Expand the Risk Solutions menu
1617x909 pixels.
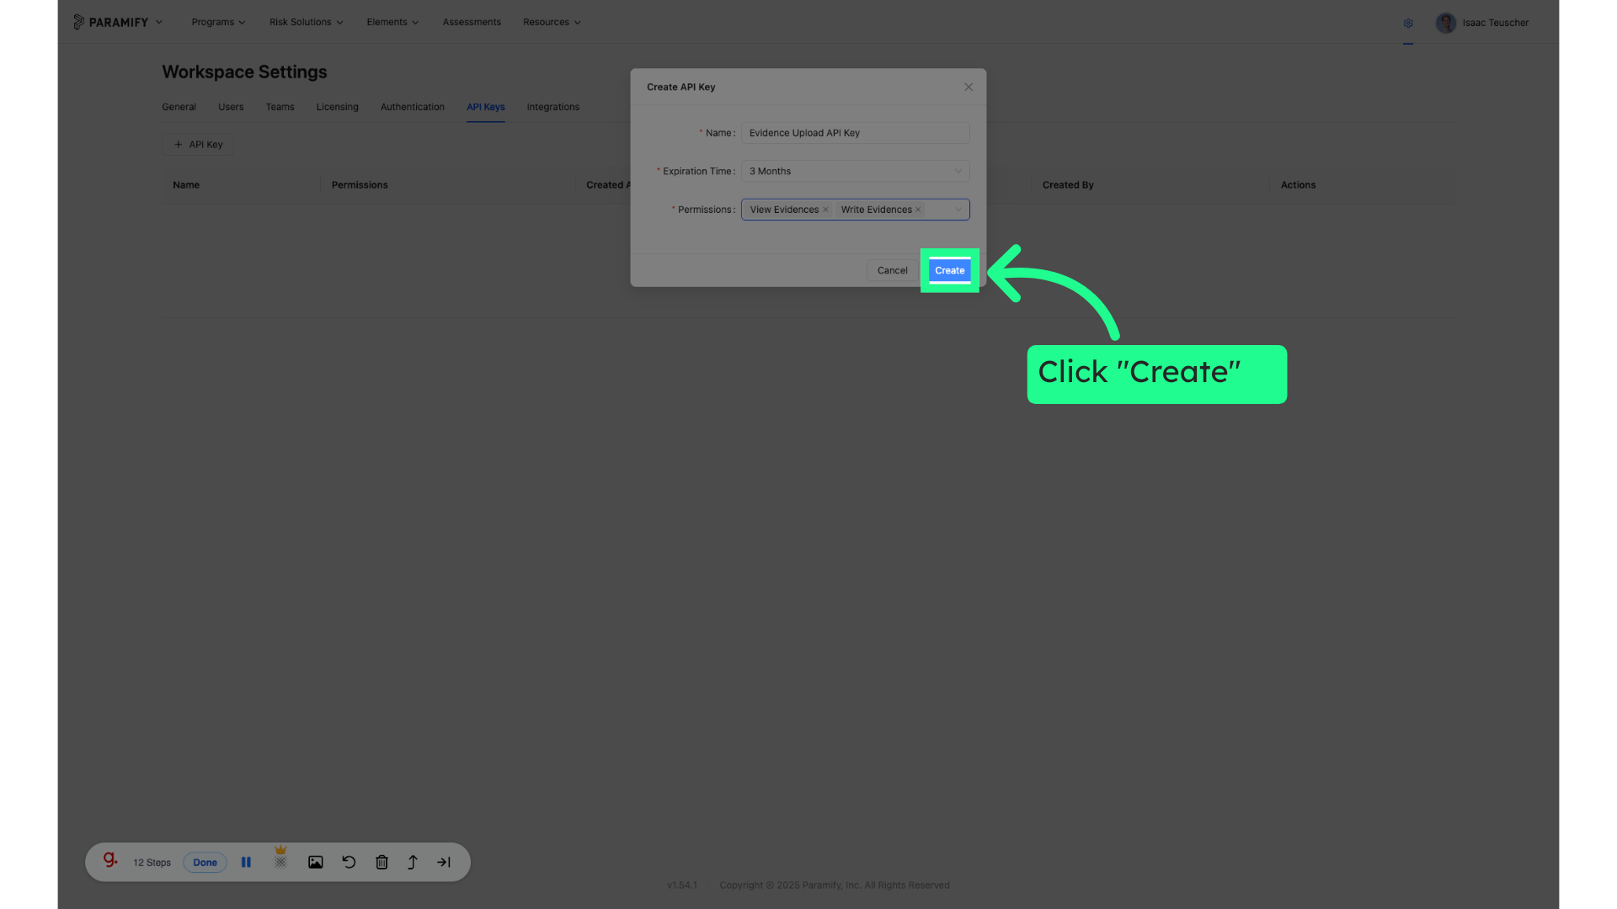point(306,23)
